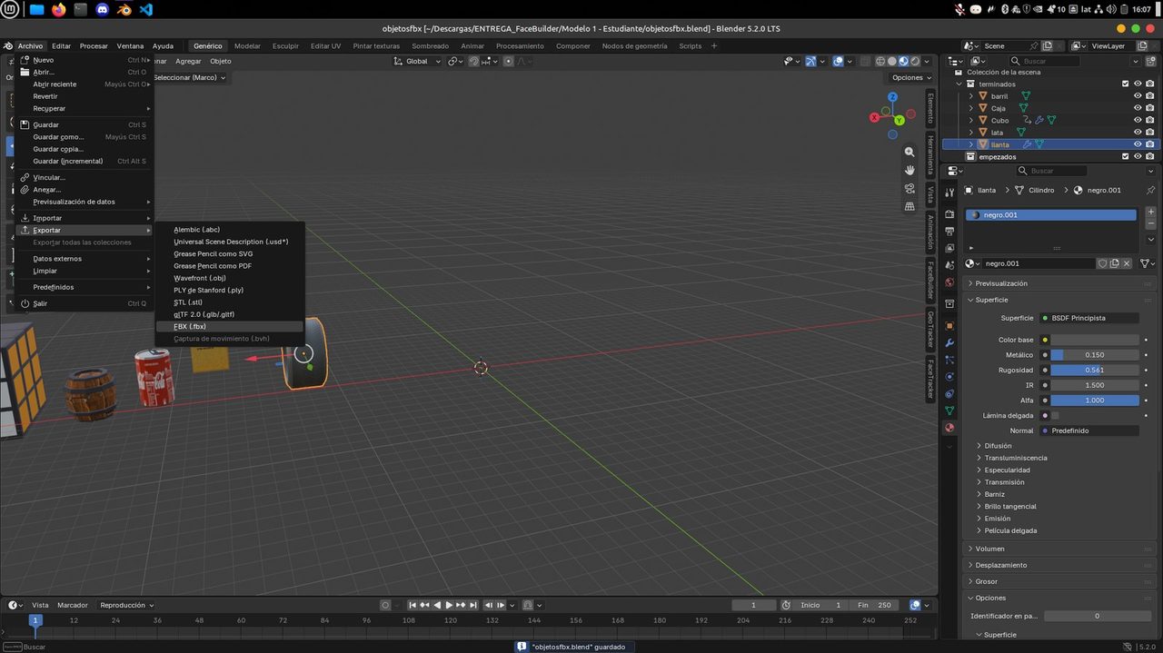Viewport: 1163px width, 653px height.
Task: Disable rendering for the lata object
Action: pos(1150,133)
